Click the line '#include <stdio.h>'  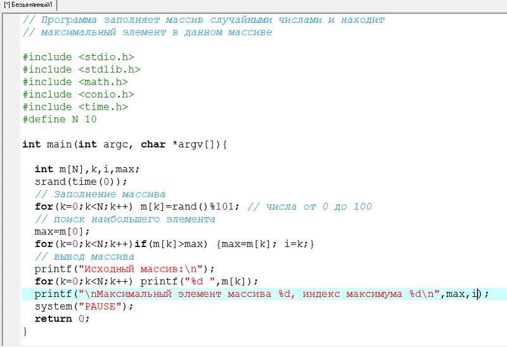coord(78,57)
